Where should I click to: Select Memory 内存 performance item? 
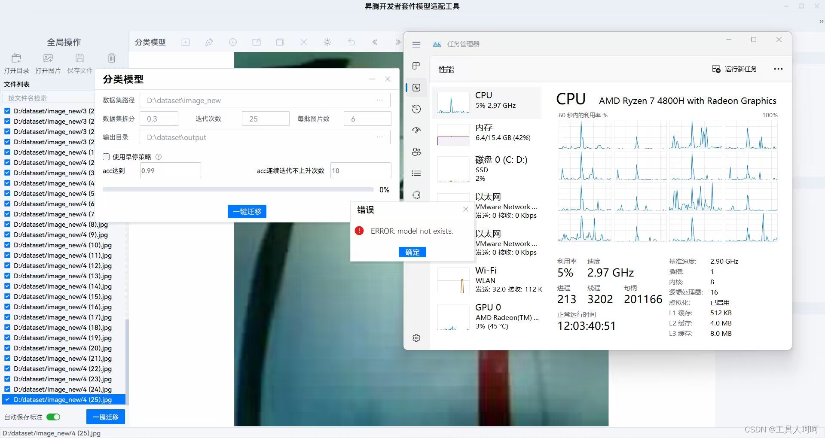[x=487, y=134]
